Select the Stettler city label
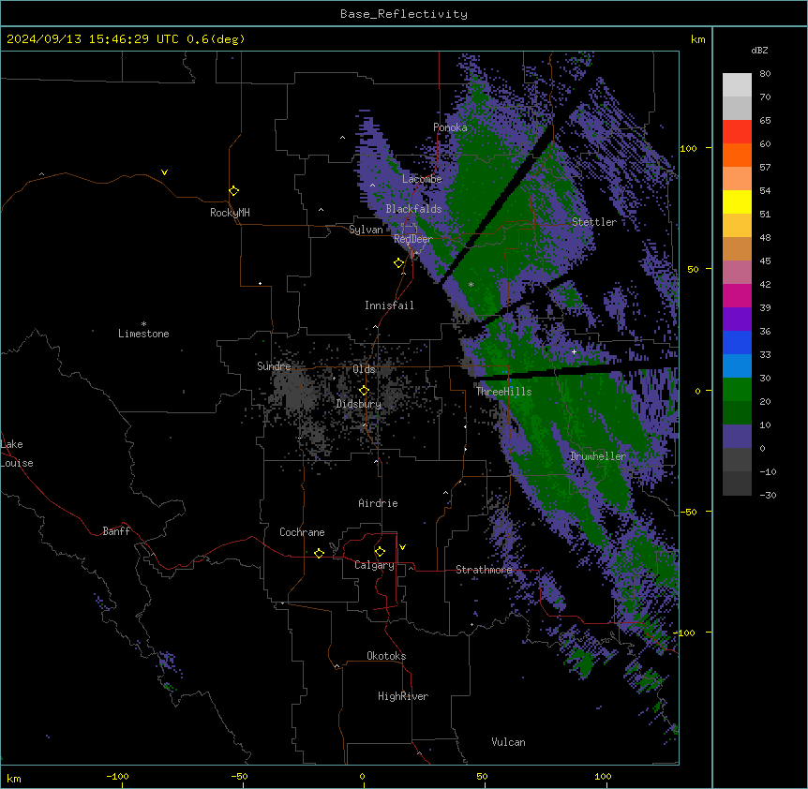The image size is (808, 789). coord(594,222)
